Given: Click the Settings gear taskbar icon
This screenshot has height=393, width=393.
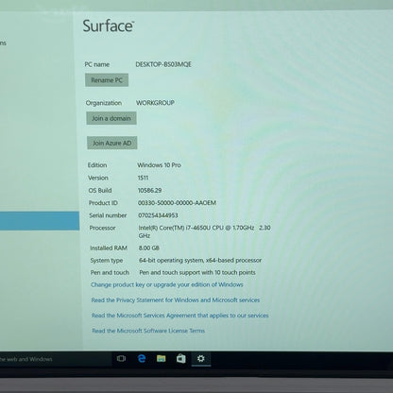Looking at the screenshot, I should point(201,358).
